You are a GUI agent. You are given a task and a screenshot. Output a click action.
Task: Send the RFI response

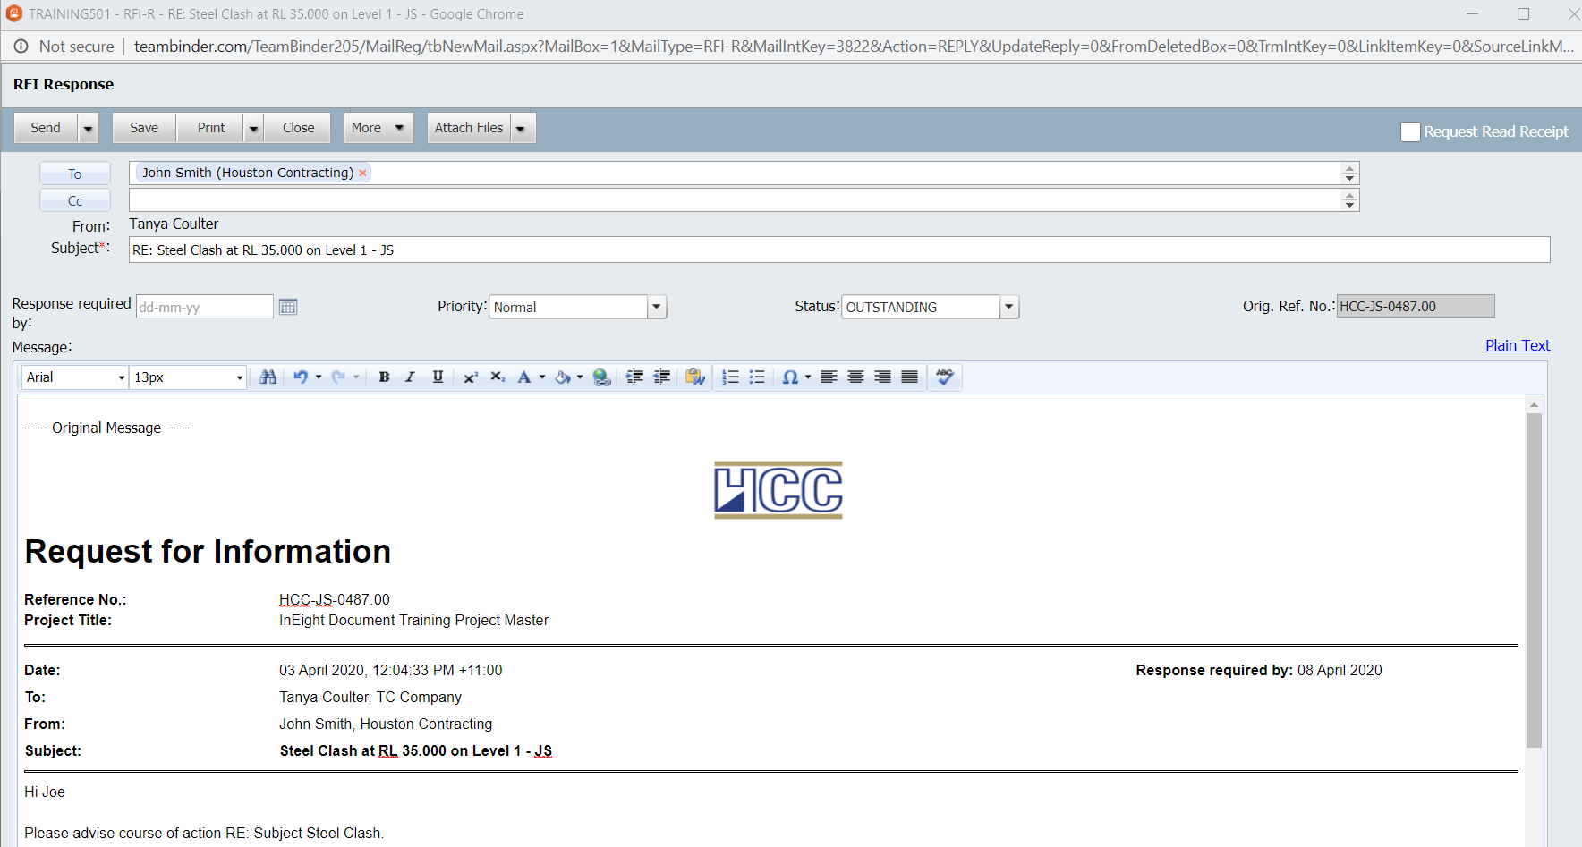(44, 127)
